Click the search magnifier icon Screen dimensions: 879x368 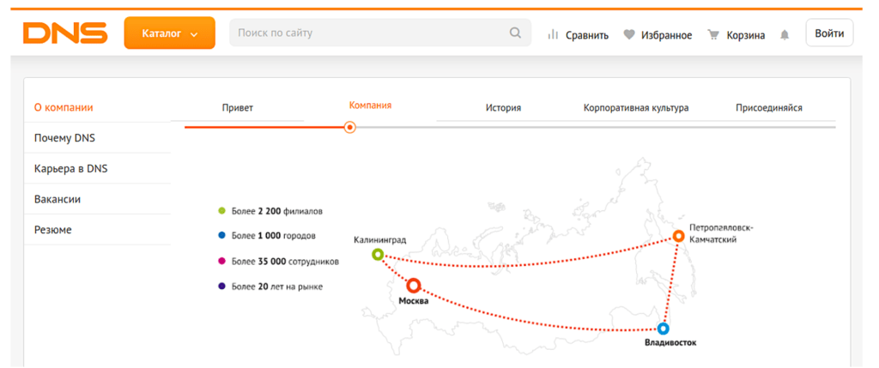pyautogui.click(x=515, y=33)
